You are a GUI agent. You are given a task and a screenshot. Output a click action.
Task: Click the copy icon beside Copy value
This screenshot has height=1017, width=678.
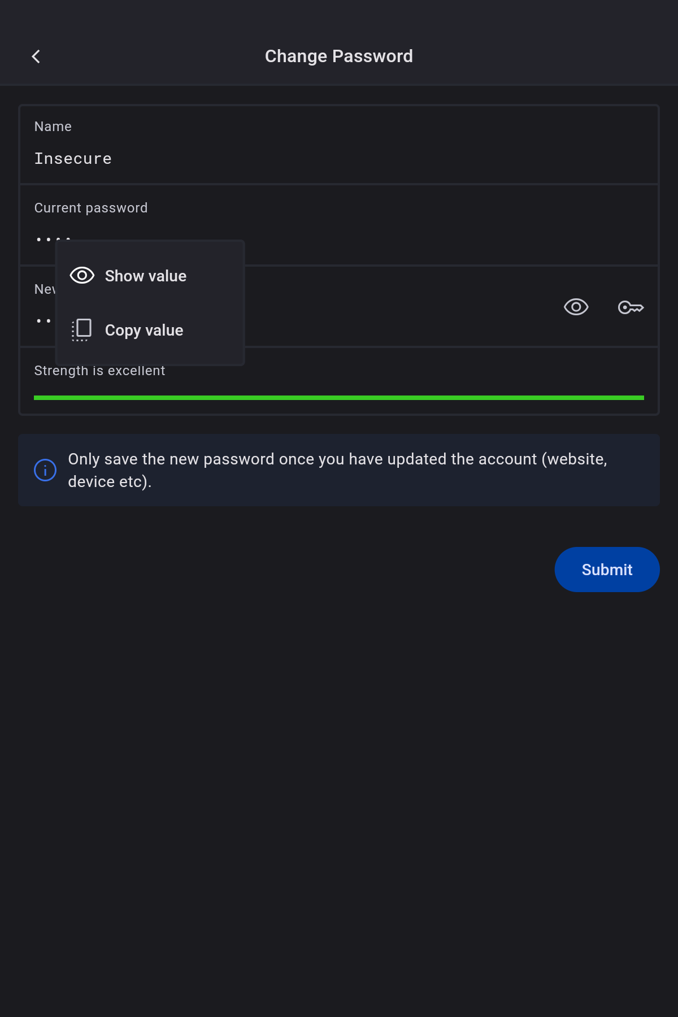[82, 330]
